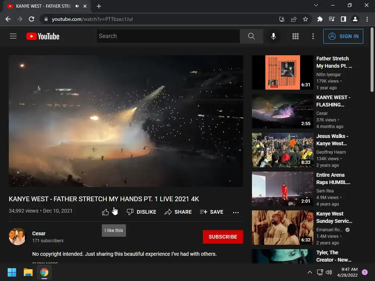Click the browser address bar URL

click(x=92, y=19)
